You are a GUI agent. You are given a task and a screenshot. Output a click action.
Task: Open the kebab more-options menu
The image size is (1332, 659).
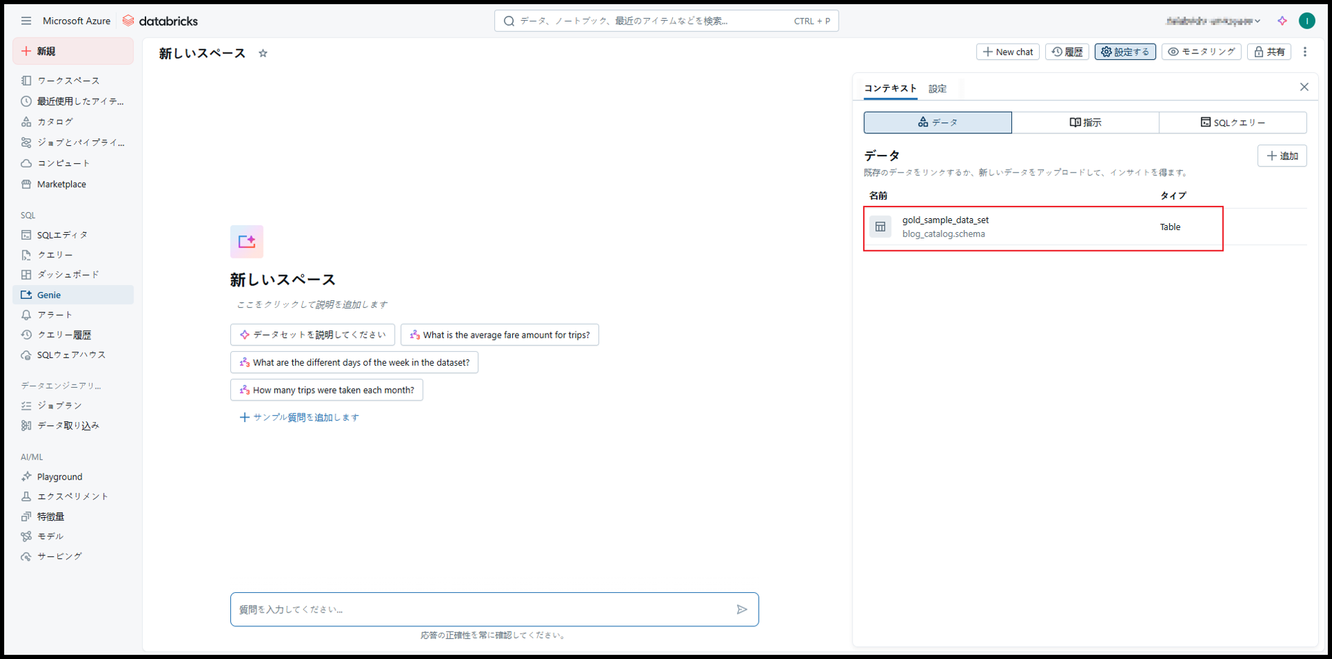[1305, 52]
